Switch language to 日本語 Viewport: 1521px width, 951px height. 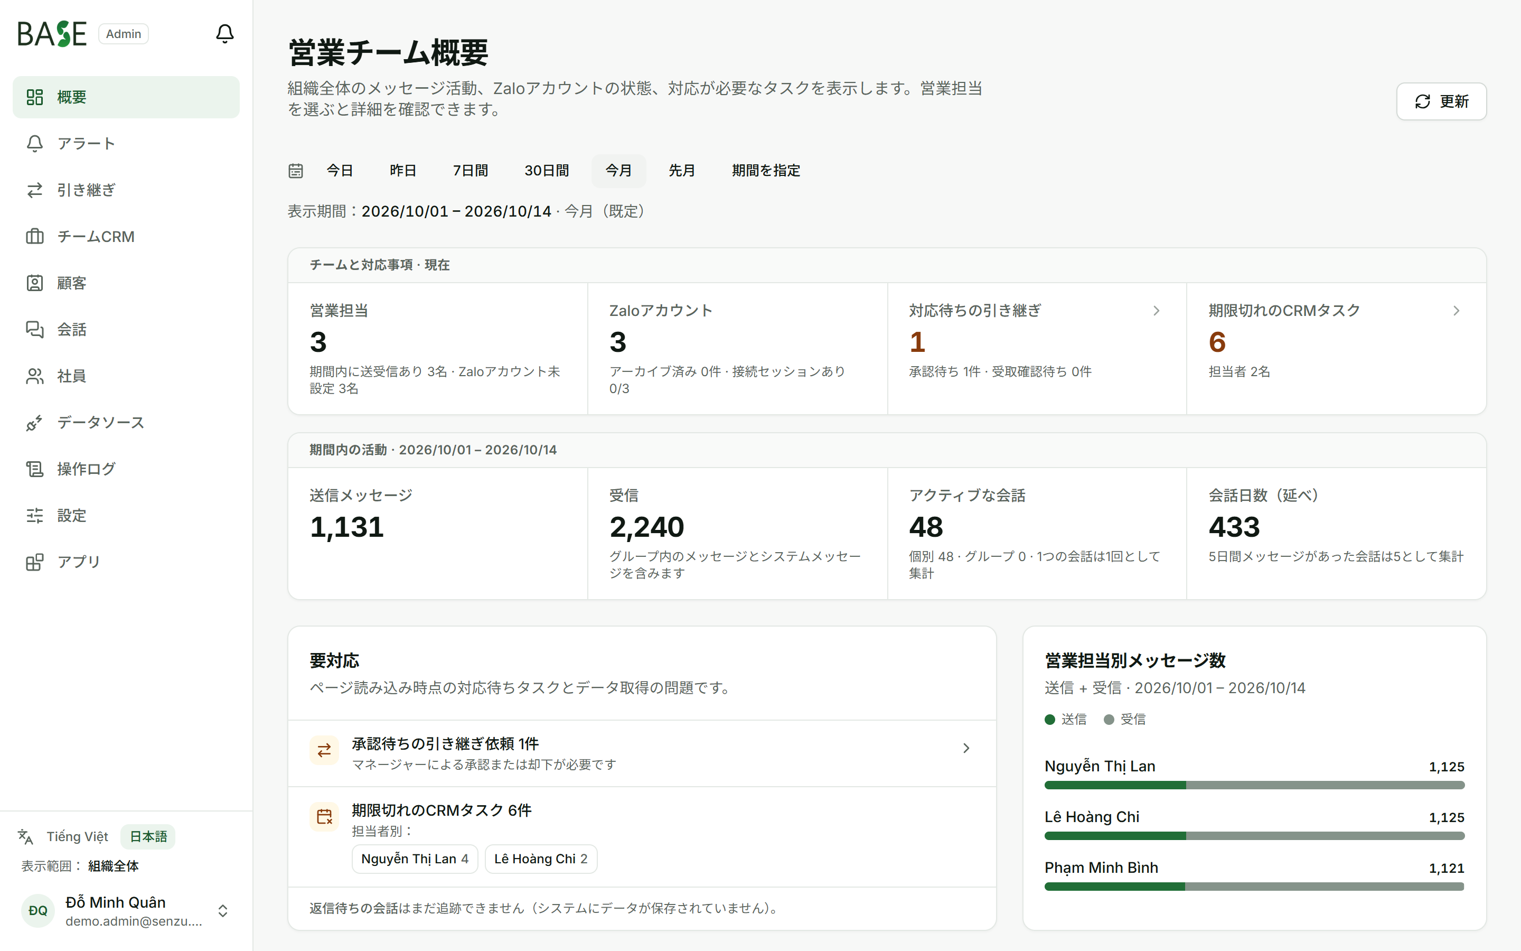point(148,836)
